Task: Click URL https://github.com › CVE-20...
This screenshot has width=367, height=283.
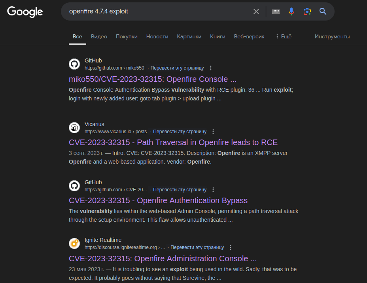Action: 115,189
